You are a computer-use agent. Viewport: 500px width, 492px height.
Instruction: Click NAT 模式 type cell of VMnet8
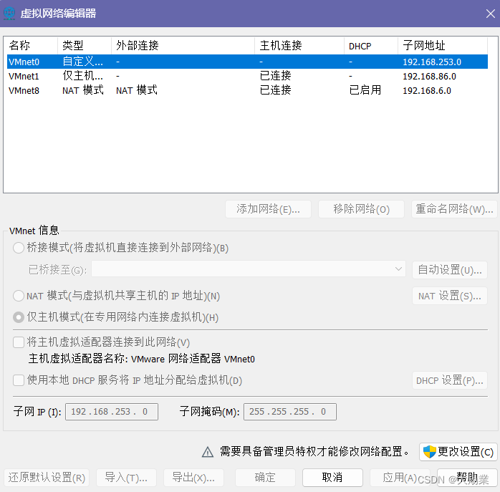point(83,90)
